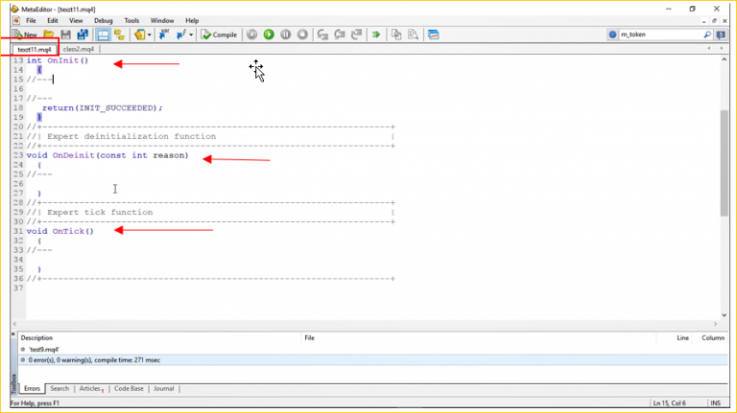This screenshot has width=737, height=413.
Task: Click the green arrow toolbar icon
Action: click(376, 34)
